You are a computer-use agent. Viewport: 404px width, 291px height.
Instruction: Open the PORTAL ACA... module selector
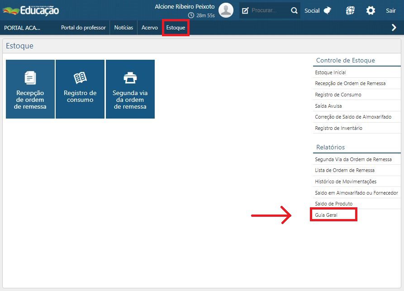22,28
